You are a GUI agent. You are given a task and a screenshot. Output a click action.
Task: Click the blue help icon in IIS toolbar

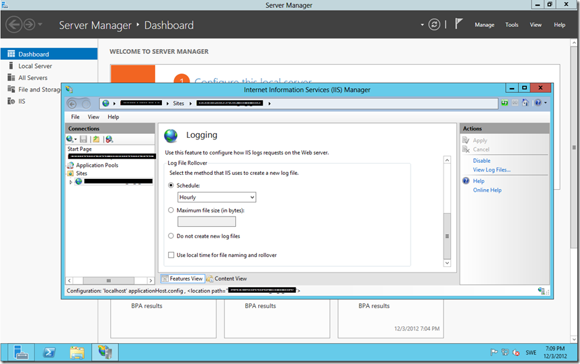(x=538, y=102)
